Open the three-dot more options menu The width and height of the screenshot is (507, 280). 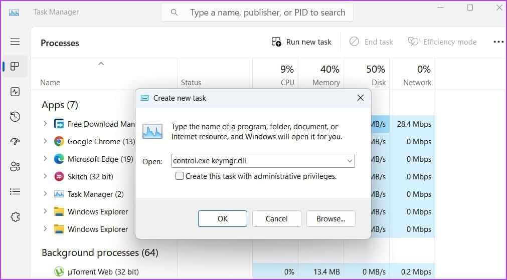tap(498, 42)
